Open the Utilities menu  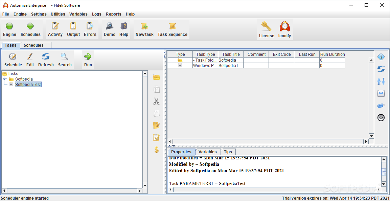58,14
